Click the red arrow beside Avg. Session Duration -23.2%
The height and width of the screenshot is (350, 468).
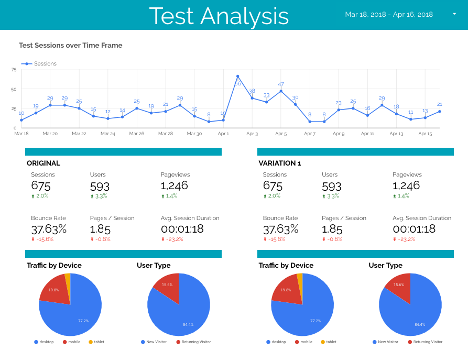point(164,239)
